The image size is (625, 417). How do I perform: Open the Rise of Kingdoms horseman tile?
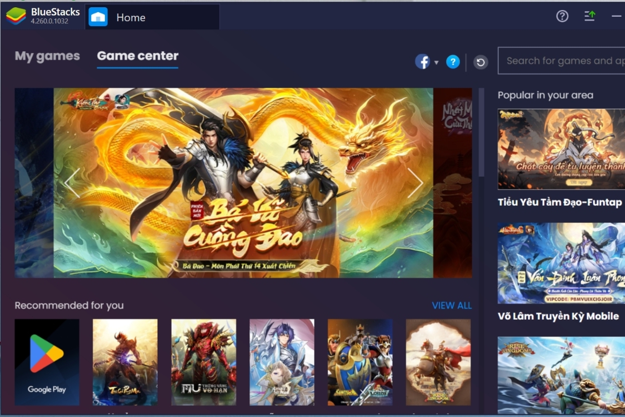click(x=438, y=363)
